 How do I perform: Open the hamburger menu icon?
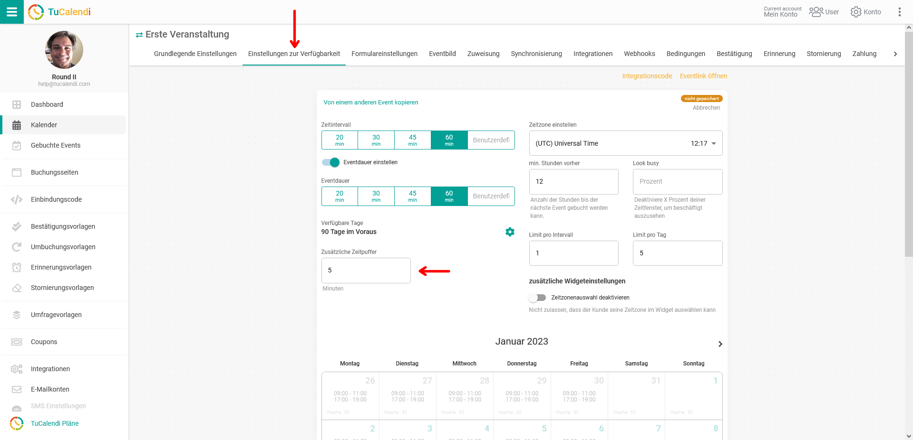point(11,12)
